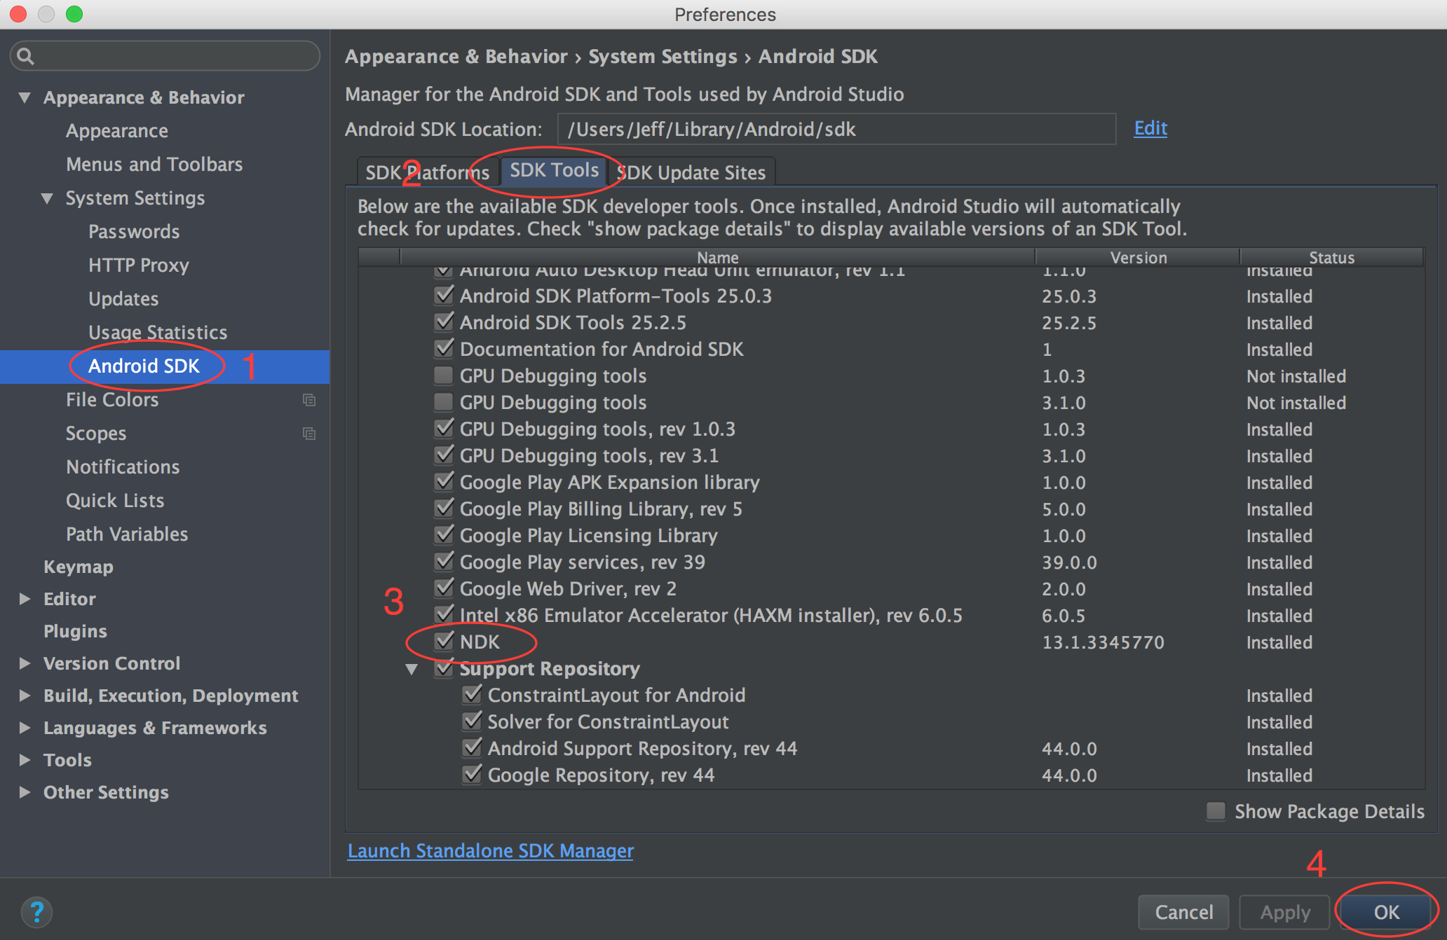
Task: Toggle Google Repository, rev 44 checkbox
Action: [x=472, y=775]
